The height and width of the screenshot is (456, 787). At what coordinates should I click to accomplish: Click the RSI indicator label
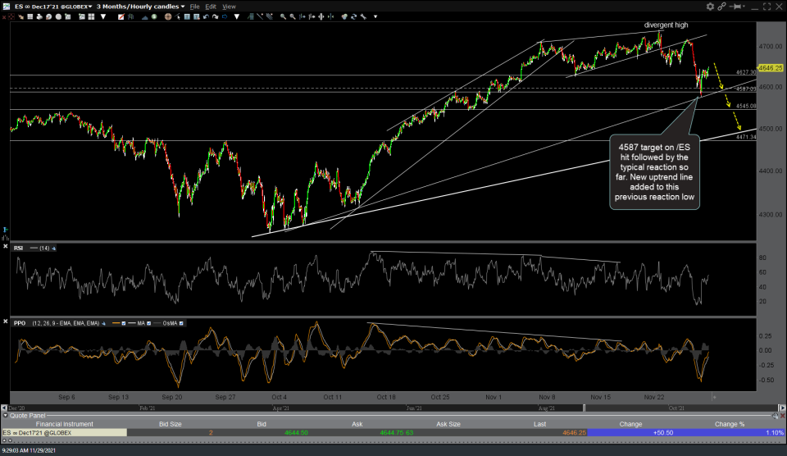pos(19,248)
